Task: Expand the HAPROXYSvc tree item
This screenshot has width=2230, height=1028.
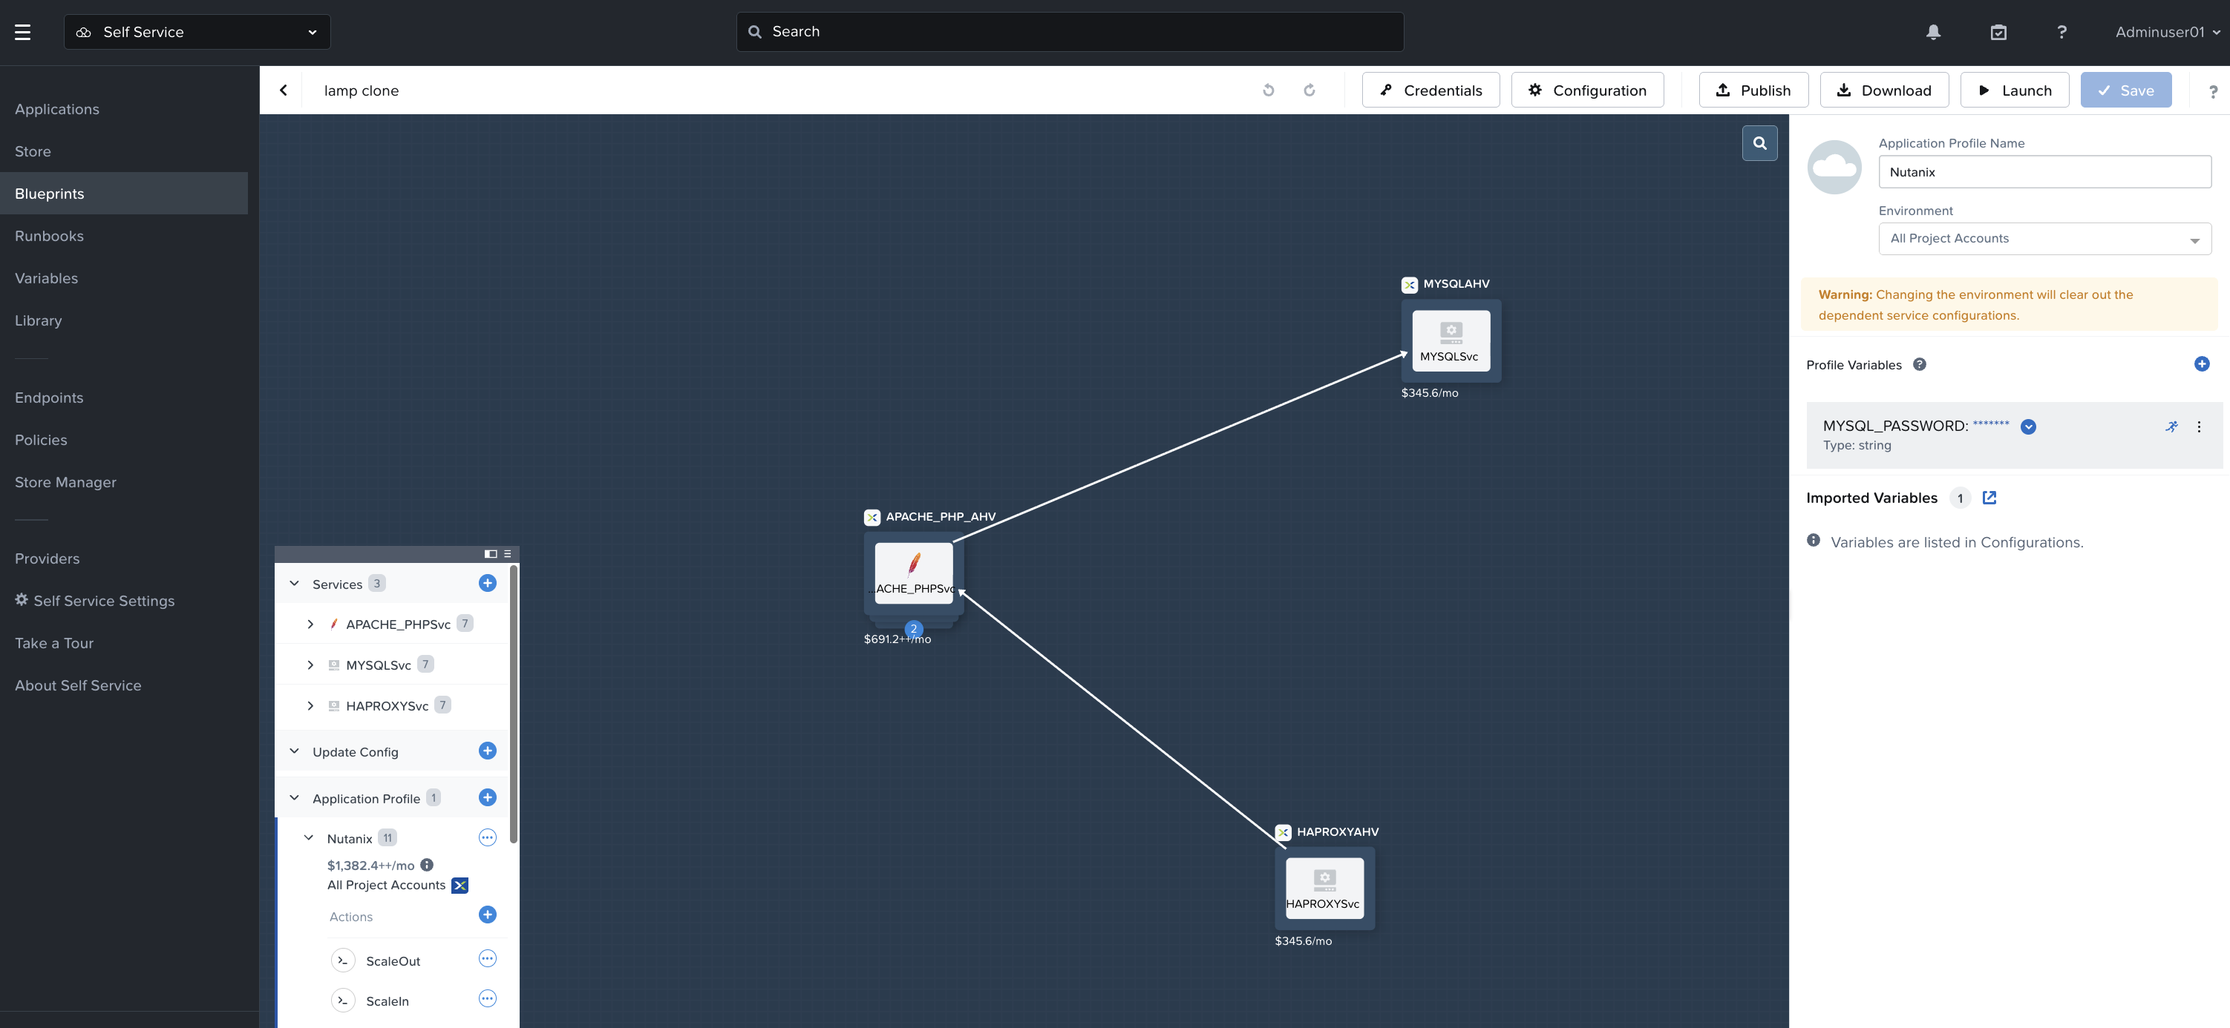Action: [310, 705]
